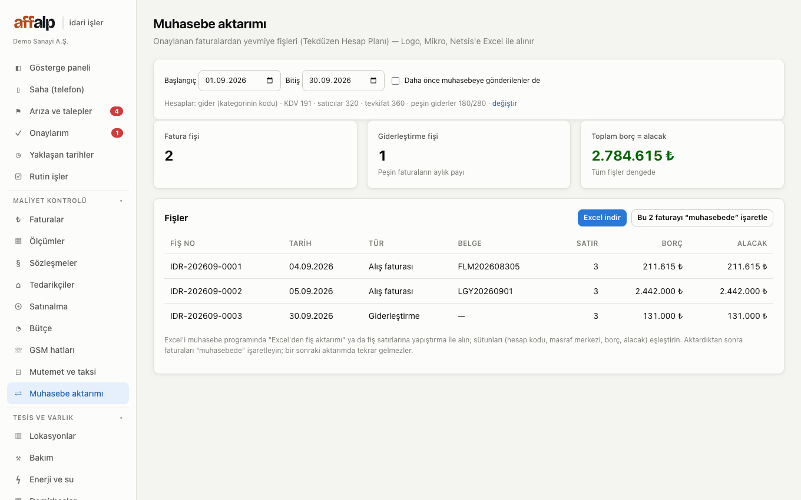Click the Bitiş date field 30.09.2026
Screen dimensions: 801x500
tap(343, 81)
